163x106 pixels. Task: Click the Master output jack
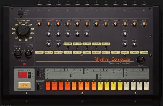tap(40, 4)
